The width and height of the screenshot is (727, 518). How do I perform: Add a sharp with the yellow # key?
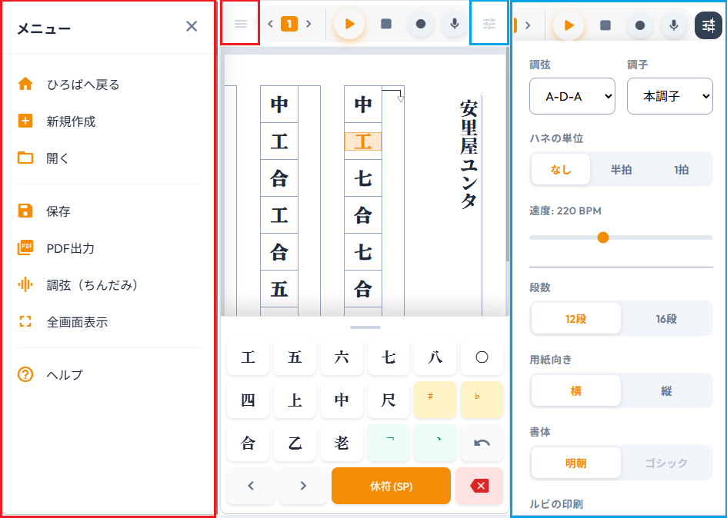435,400
